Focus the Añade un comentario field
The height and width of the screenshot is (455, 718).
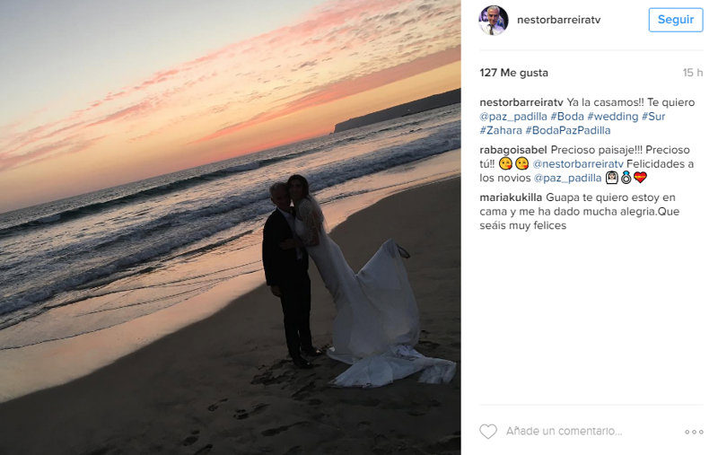pyautogui.click(x=591, y=431)
